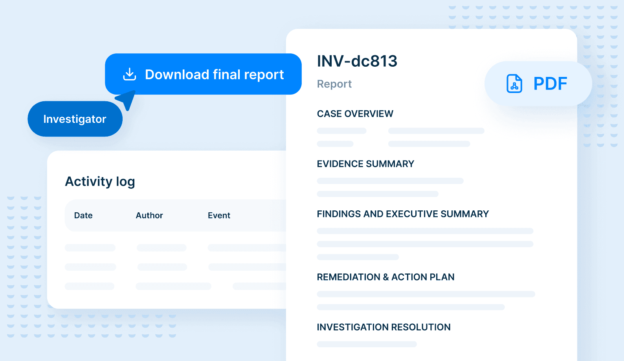This screenshot has height=361, width=624.
Task: Open the PDF format pill
Action: click(x=538, y=84)
